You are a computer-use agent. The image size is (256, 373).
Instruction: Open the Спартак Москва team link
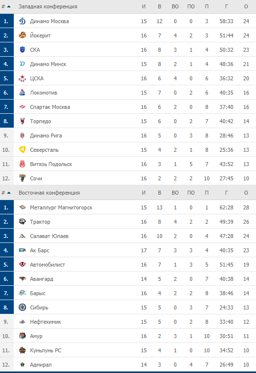(x=50, y=107)
